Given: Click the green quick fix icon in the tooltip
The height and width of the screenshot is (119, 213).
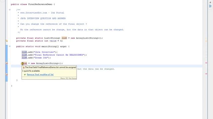Looking at the screenshot, I should (x=25, y=75).
